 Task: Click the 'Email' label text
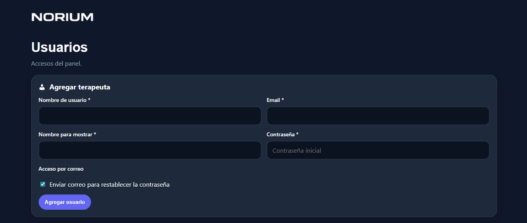pos(273,100)
